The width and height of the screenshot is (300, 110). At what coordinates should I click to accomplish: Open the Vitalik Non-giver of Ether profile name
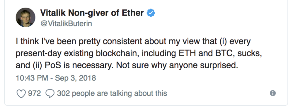92,13
